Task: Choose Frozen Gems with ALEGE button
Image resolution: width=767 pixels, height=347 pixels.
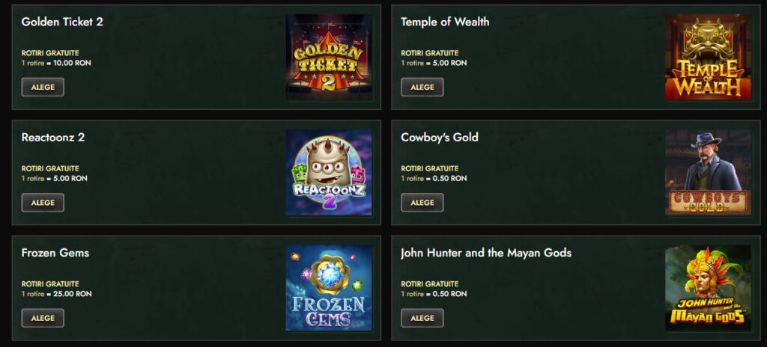Action: 43,318
